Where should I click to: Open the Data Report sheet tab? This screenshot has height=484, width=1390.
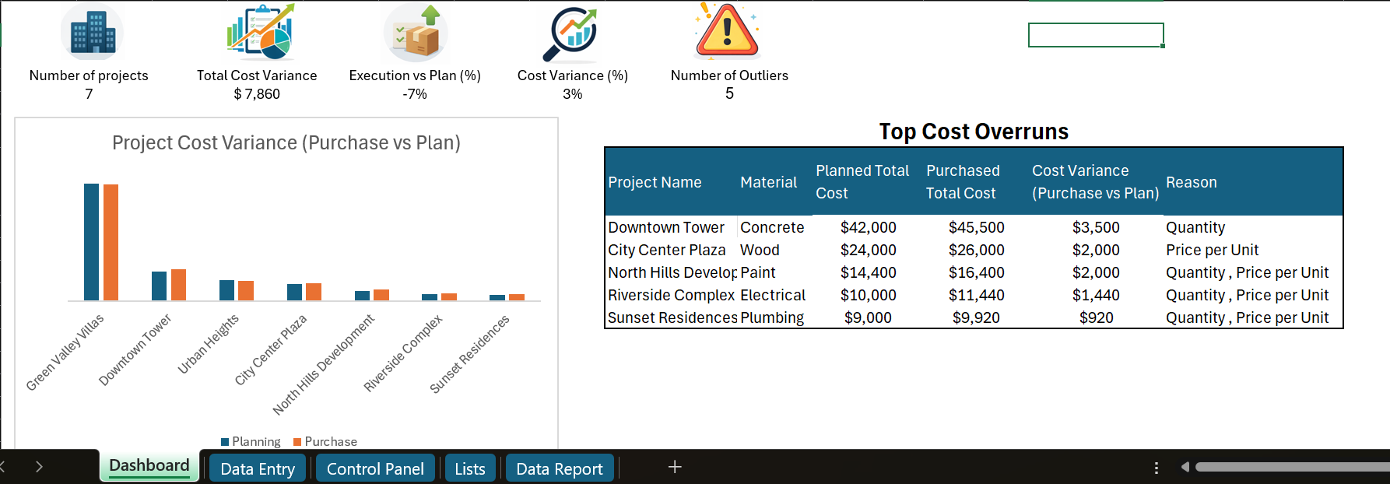point(559,468)
